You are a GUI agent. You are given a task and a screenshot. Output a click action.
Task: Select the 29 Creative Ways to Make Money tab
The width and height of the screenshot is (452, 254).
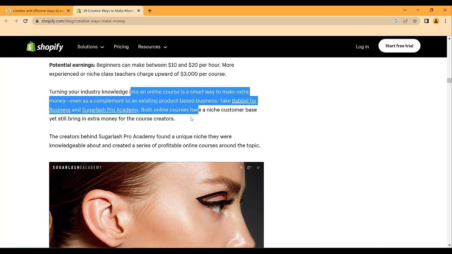[108, 11]
